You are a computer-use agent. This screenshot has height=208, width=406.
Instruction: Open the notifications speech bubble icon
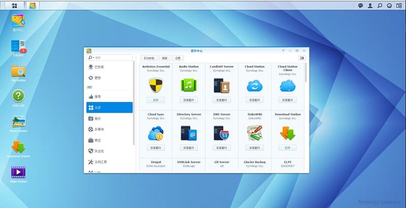361,6
